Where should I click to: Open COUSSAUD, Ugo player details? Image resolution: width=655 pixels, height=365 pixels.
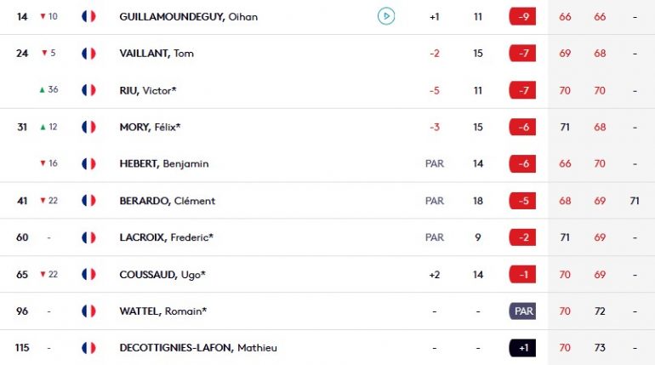[x=162, y=274]
